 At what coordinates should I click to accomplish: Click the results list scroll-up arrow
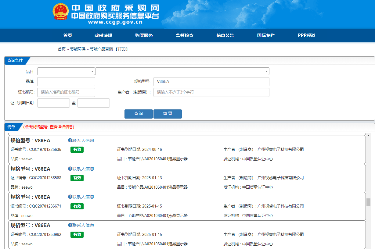368,136
